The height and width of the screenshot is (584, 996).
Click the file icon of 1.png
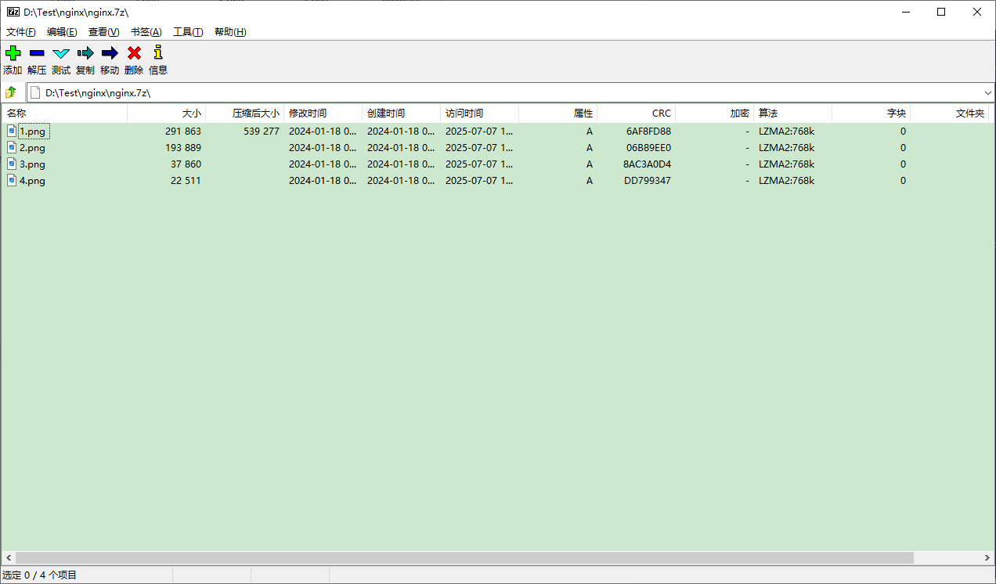coord(12,131)
